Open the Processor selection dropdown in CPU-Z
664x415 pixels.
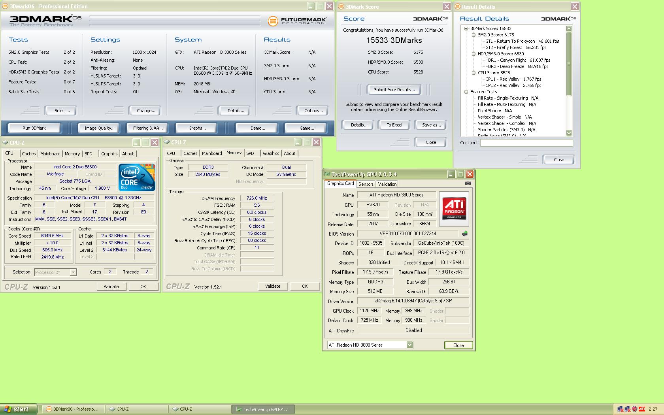(73, 272)
